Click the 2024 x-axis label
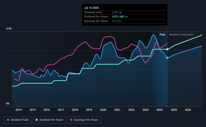This screenshot has width=206, height=127. [160, 110]
